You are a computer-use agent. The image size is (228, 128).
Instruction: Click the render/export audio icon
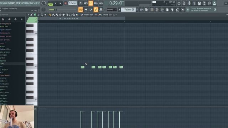point(204,3)
